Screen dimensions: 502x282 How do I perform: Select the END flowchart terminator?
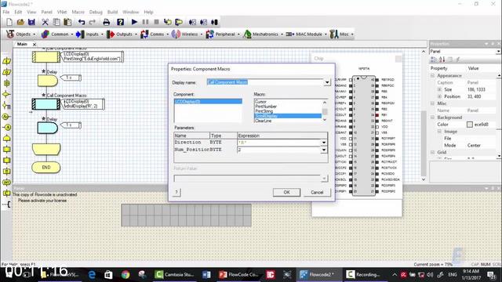coord(46,167)
